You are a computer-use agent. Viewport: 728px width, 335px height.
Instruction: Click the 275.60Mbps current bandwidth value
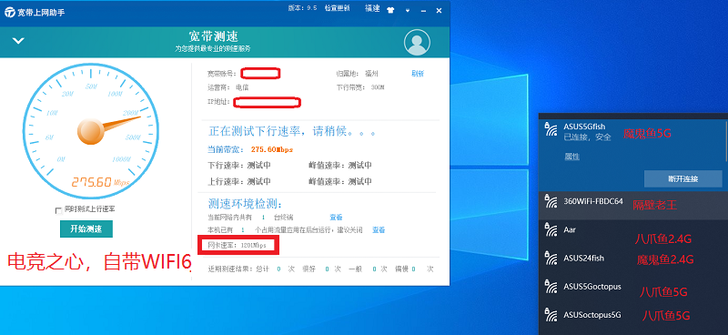pyautogui.click(x=272, y=149)
